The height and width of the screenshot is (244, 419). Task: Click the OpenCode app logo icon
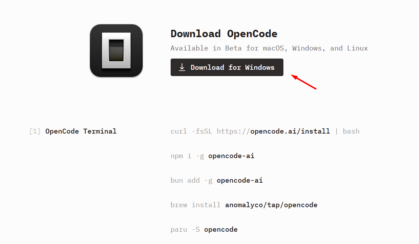(x=116, y=50)
